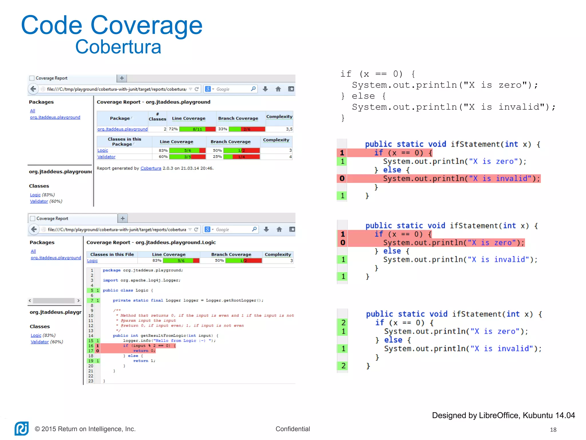Click the Logic line coverage 5/6 progress bar

pos(187,150)
